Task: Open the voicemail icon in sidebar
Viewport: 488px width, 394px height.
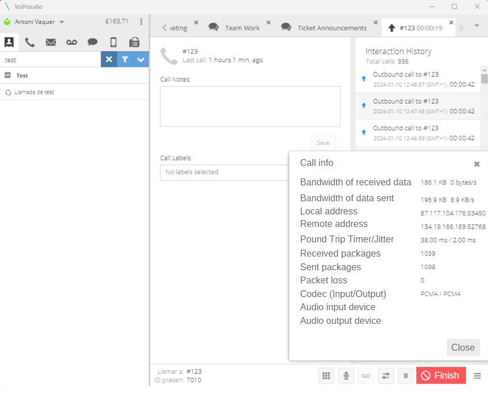Action: point(72,42)
